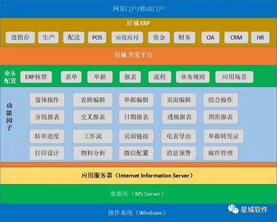Screen dimensions: 277x222
Task: Select the 应收应付 module box
Action: click(x=127, y=38)
